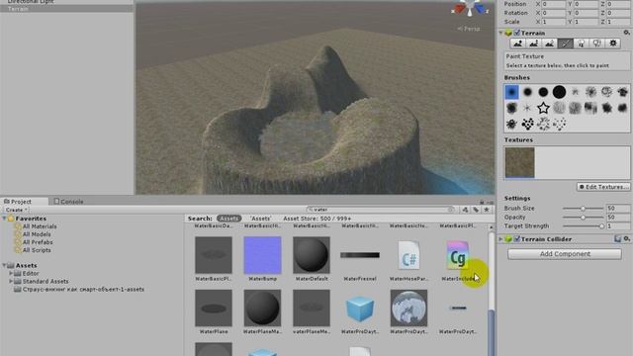Save search with the star icon
This screenshot has height=356, width=633.
pyautogui.click(x=487, y=210)
